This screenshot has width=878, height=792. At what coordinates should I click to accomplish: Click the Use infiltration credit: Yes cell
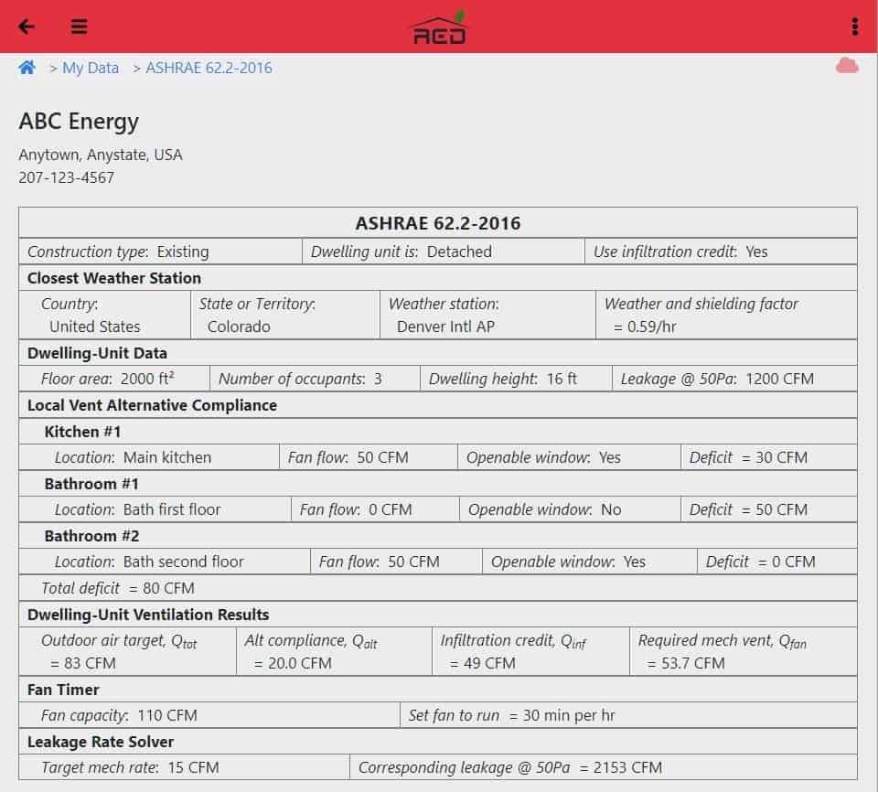pyautogui.click(x=721, y=252)
